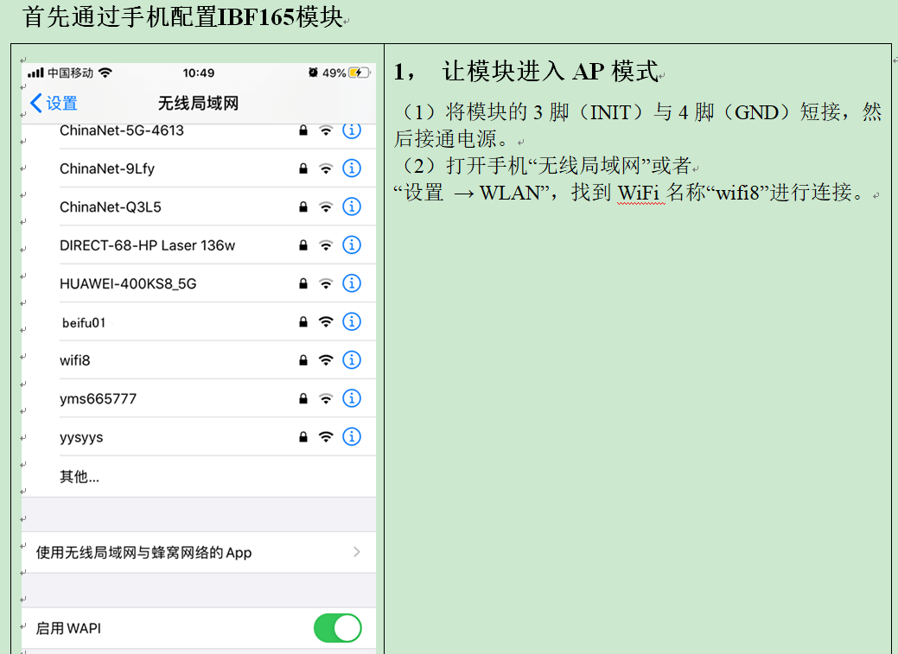Tap the info icon for yysyys
This screenshot has height=654, width=898.
(x=352, y=437)
